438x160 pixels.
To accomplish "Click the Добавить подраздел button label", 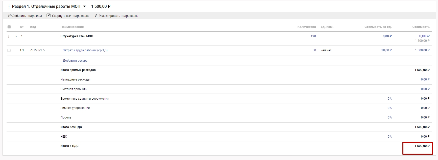I will [x=27, y=16].
